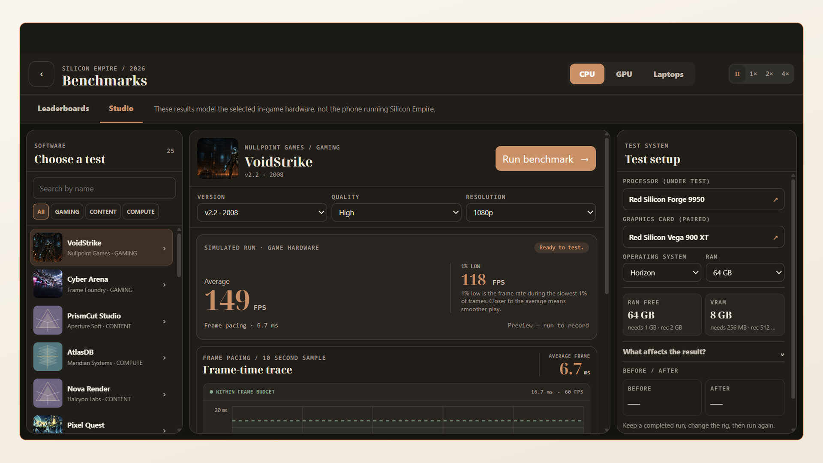The height and width of the screenshot is (463, 823).
Task: Click the Test setup panel scrollbar
Action: 793,289
